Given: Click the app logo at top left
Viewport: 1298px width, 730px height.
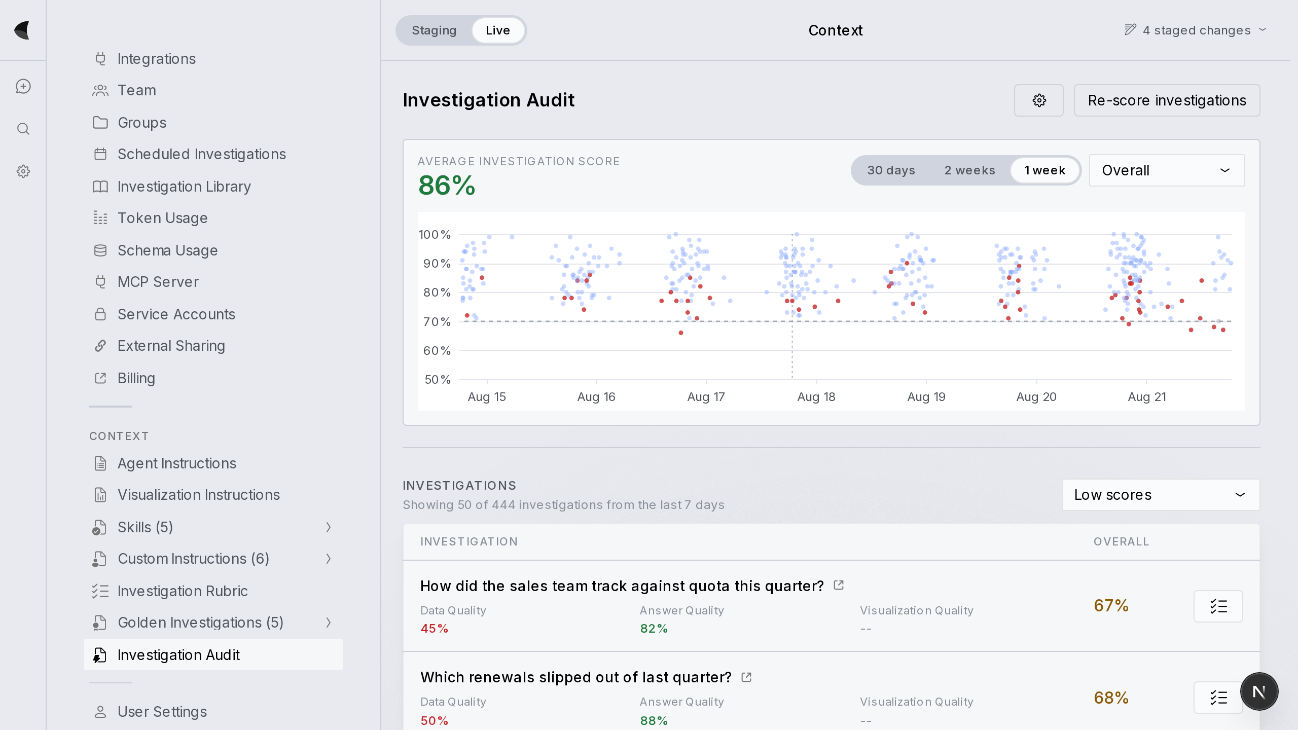Looking at the screenshot, I should tap(22, 30).
